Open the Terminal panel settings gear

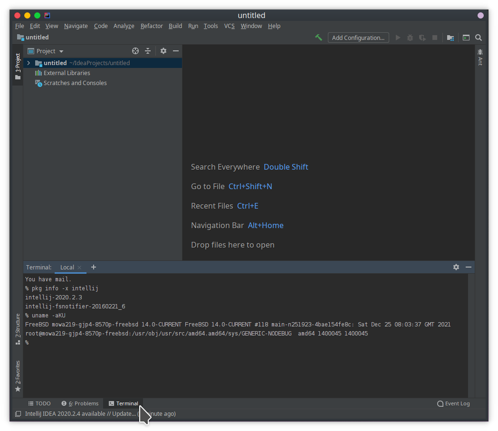click(x=456, y=267)
